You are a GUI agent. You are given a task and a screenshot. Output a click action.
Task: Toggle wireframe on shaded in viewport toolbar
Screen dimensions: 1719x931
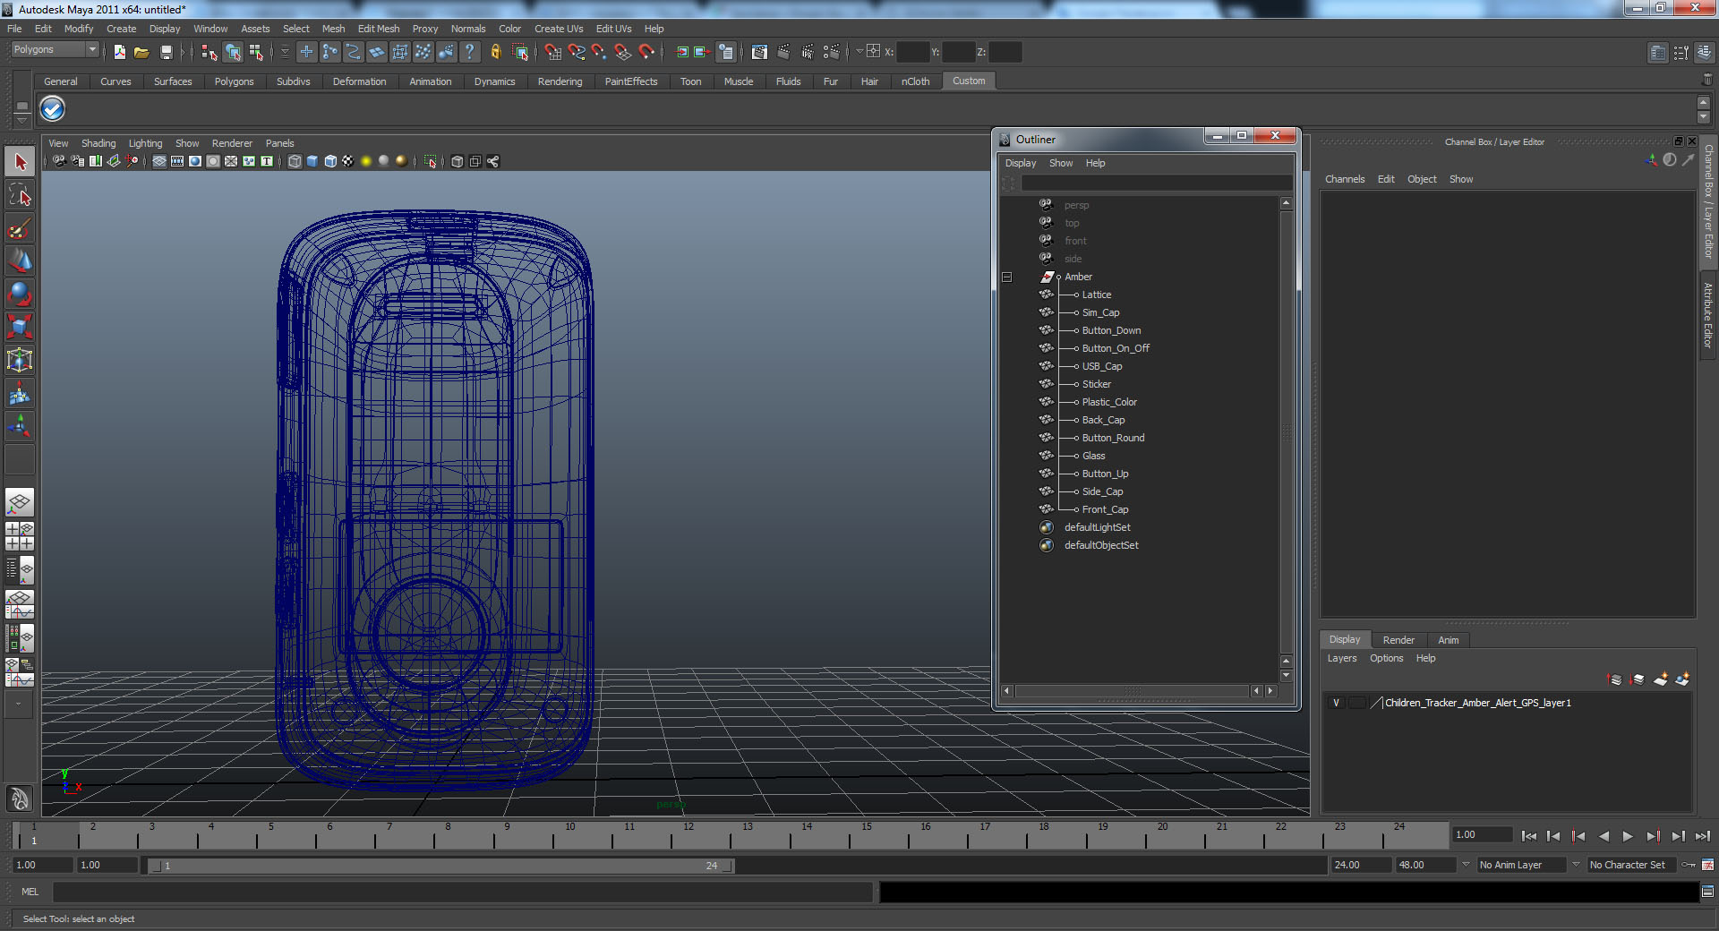330,161
